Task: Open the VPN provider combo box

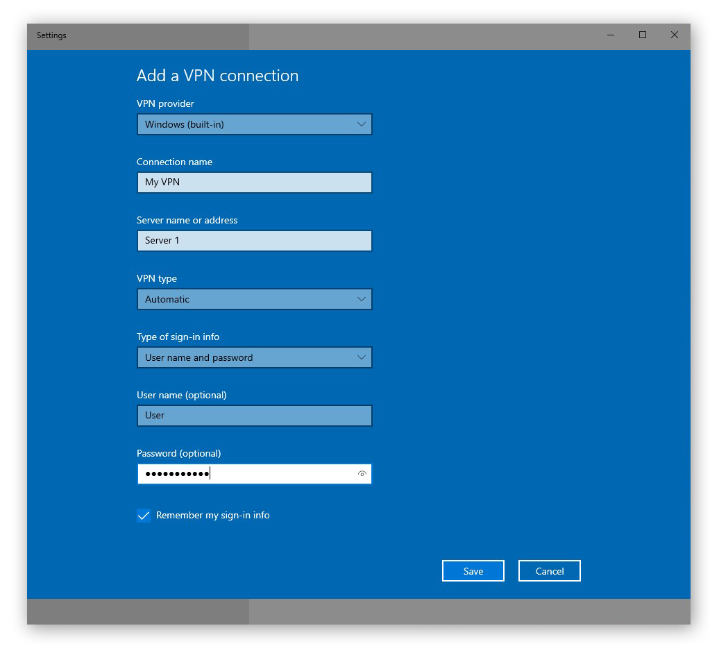Action: coord(254,124)
